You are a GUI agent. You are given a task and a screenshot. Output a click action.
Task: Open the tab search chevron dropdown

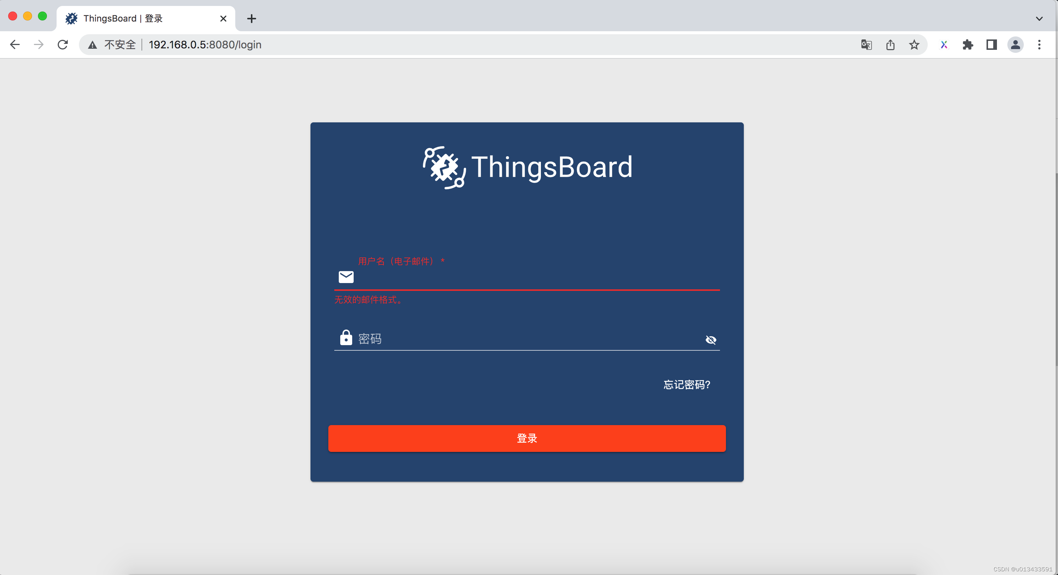click(1039, 19)
